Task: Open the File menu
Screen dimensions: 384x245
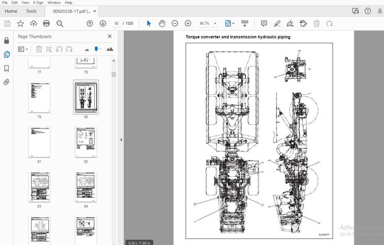Action: [x=5, y=2]
